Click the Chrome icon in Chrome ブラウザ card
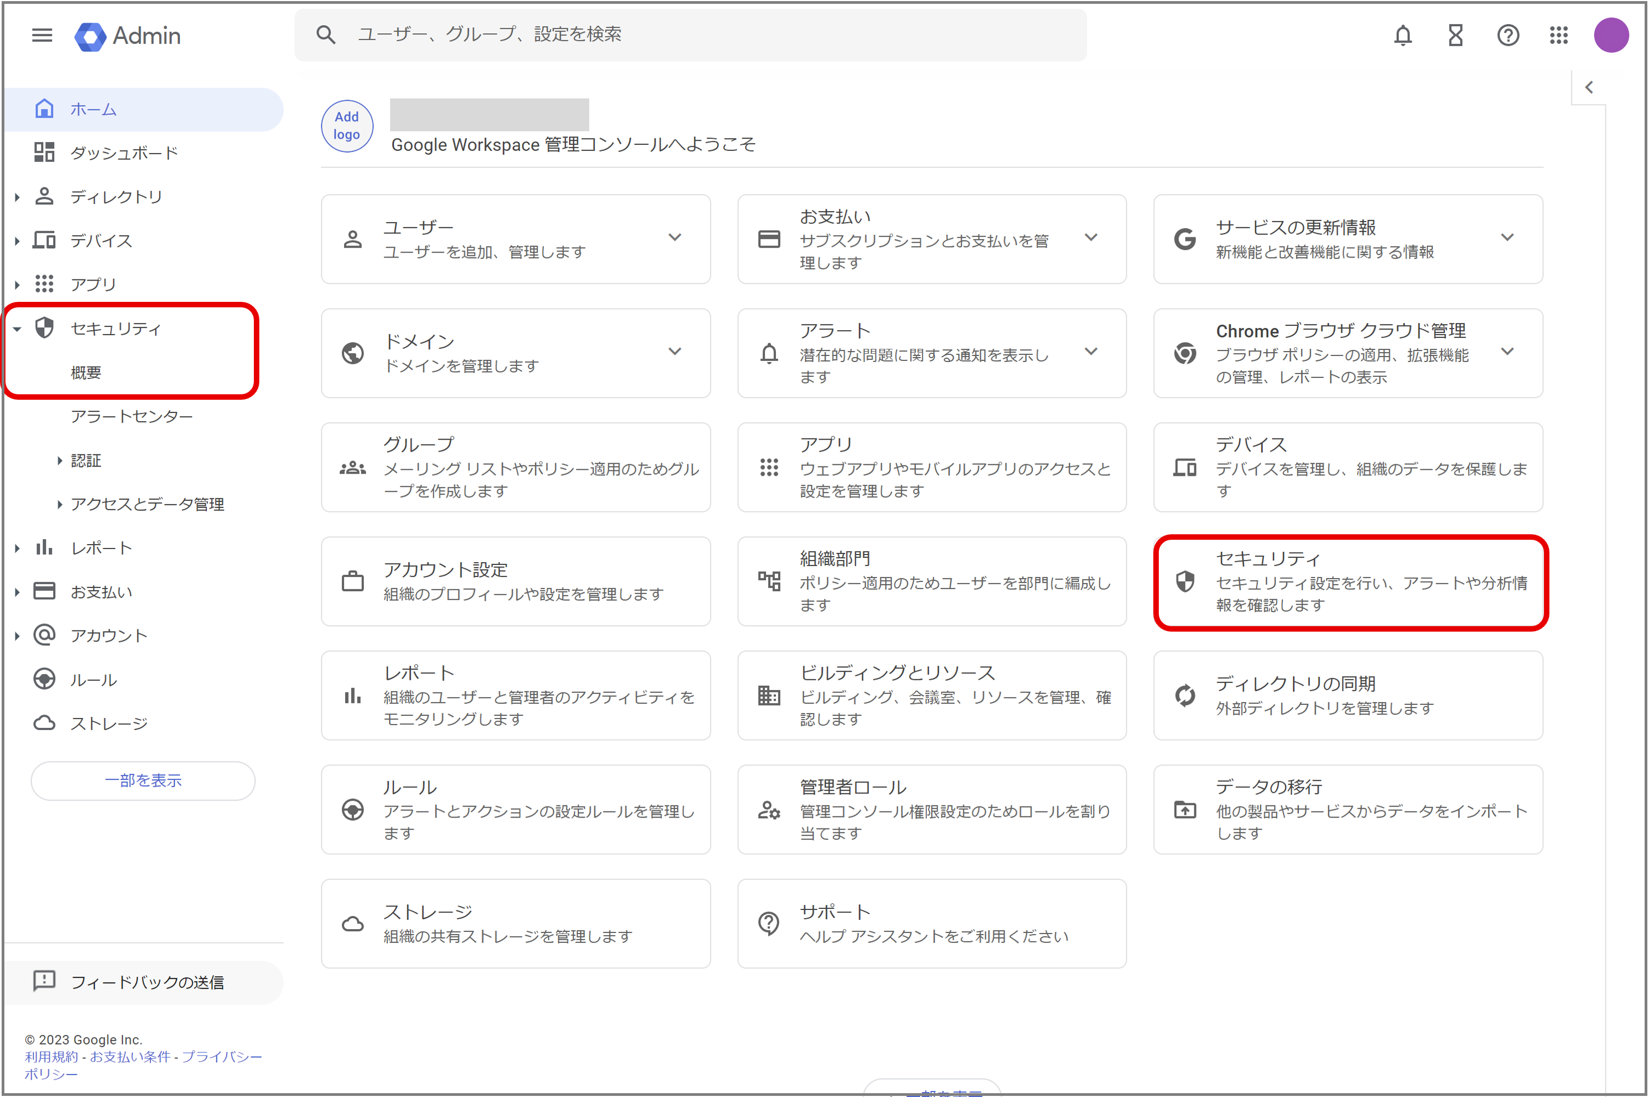 1185,353
